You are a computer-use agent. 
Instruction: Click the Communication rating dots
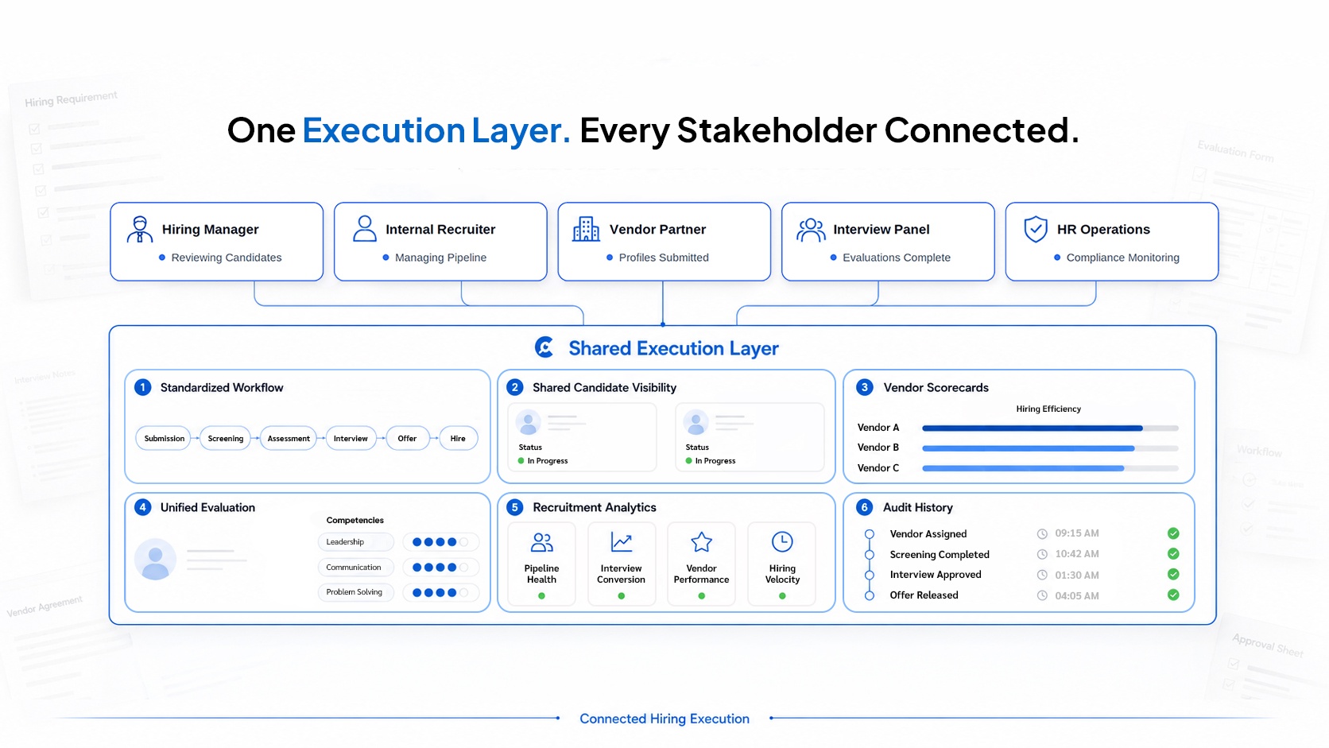pos(440,568)
